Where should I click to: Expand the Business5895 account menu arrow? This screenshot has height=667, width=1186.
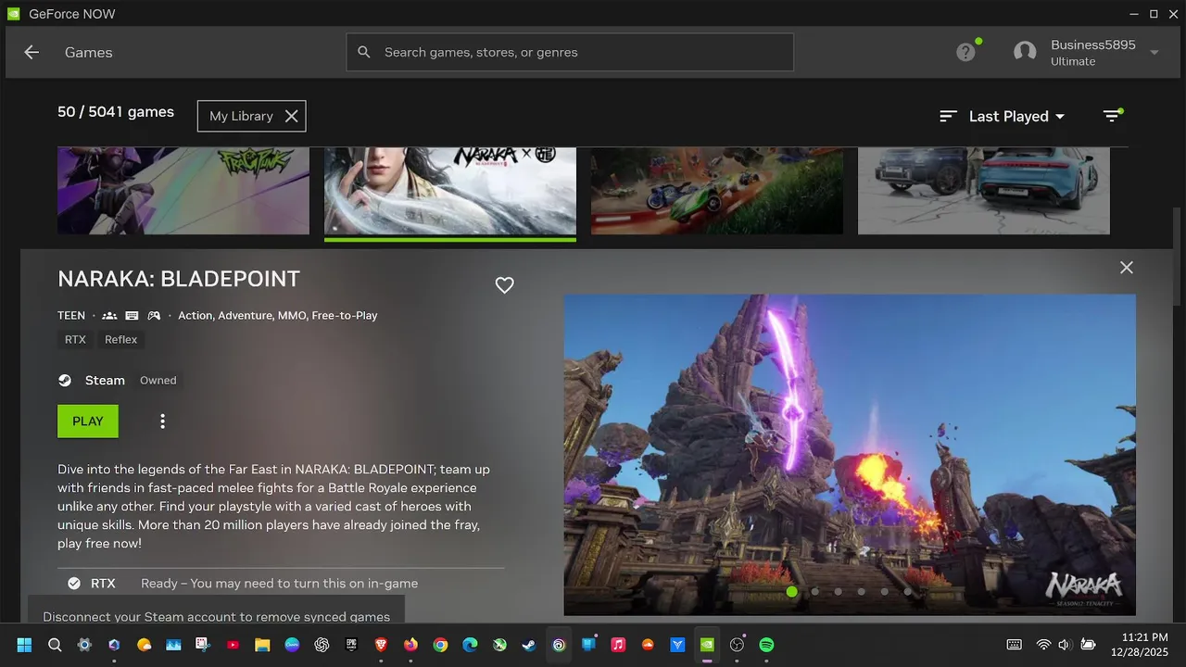point(1154,53)
